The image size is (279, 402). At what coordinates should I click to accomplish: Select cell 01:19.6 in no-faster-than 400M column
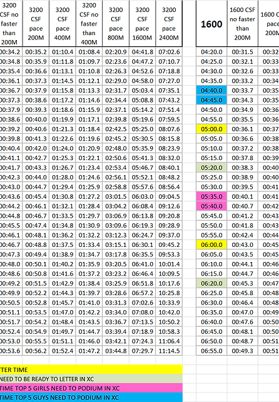click(89, 139)
